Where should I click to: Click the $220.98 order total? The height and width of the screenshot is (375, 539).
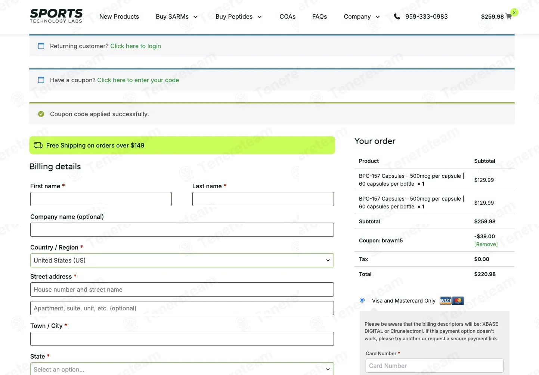(x=485, y=274)
